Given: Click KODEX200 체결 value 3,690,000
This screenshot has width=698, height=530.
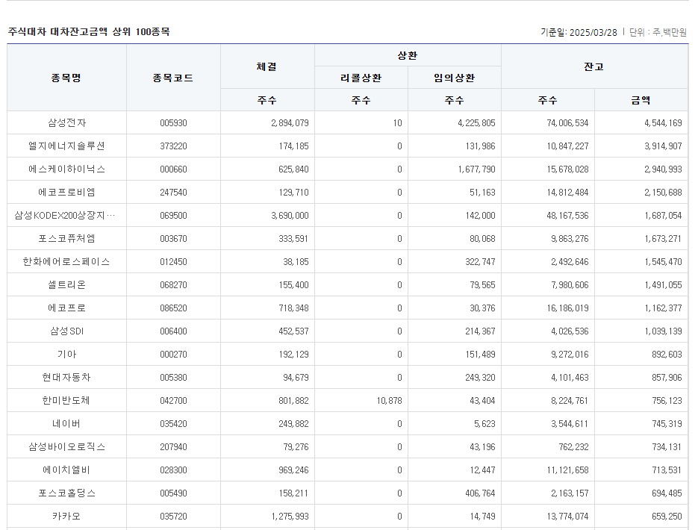Looking at the screenshot, I should (290, 216).
